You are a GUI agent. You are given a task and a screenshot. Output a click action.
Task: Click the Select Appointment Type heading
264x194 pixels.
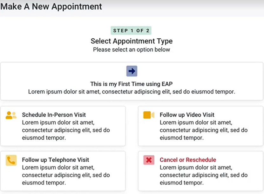click(x=132, y=41)
